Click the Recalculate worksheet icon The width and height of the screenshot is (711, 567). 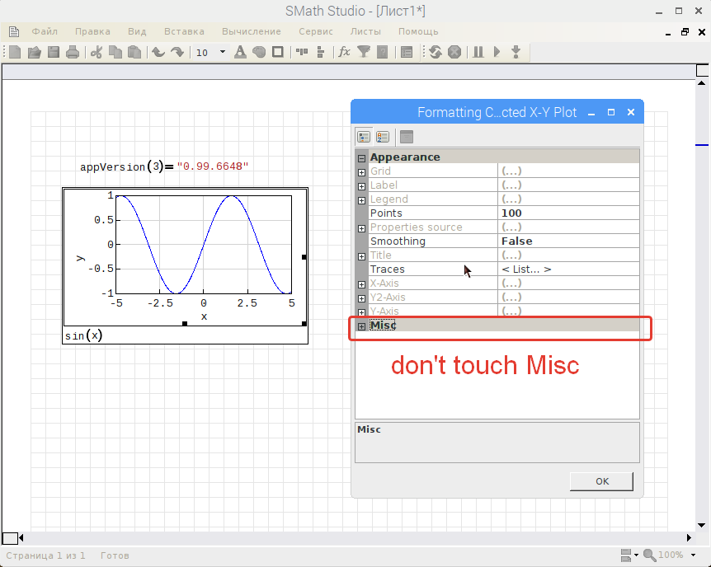[x=435, y=52]
